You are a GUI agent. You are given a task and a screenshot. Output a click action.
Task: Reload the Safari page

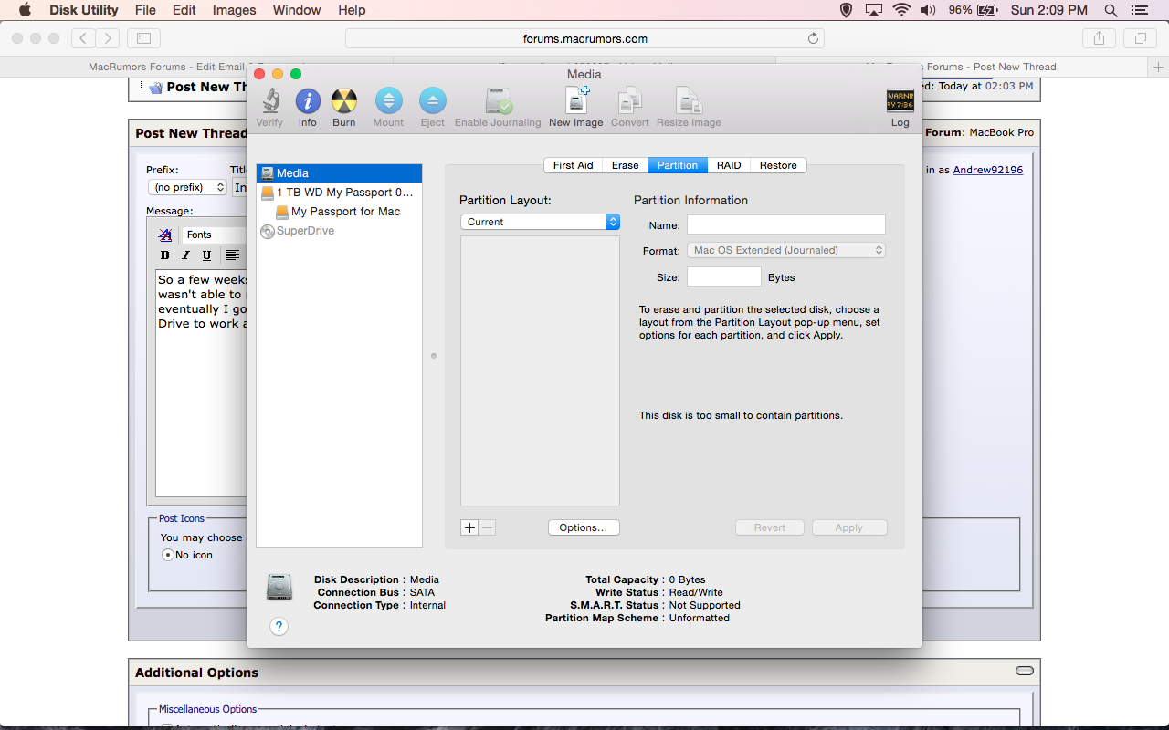pos(813,38)
